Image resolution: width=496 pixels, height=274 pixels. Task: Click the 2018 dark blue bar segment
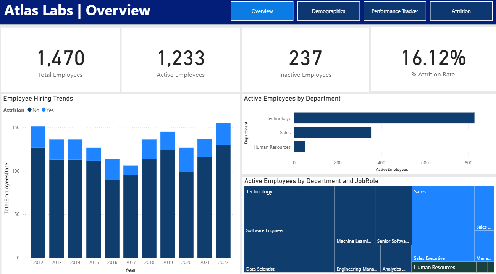pos(149,208)
